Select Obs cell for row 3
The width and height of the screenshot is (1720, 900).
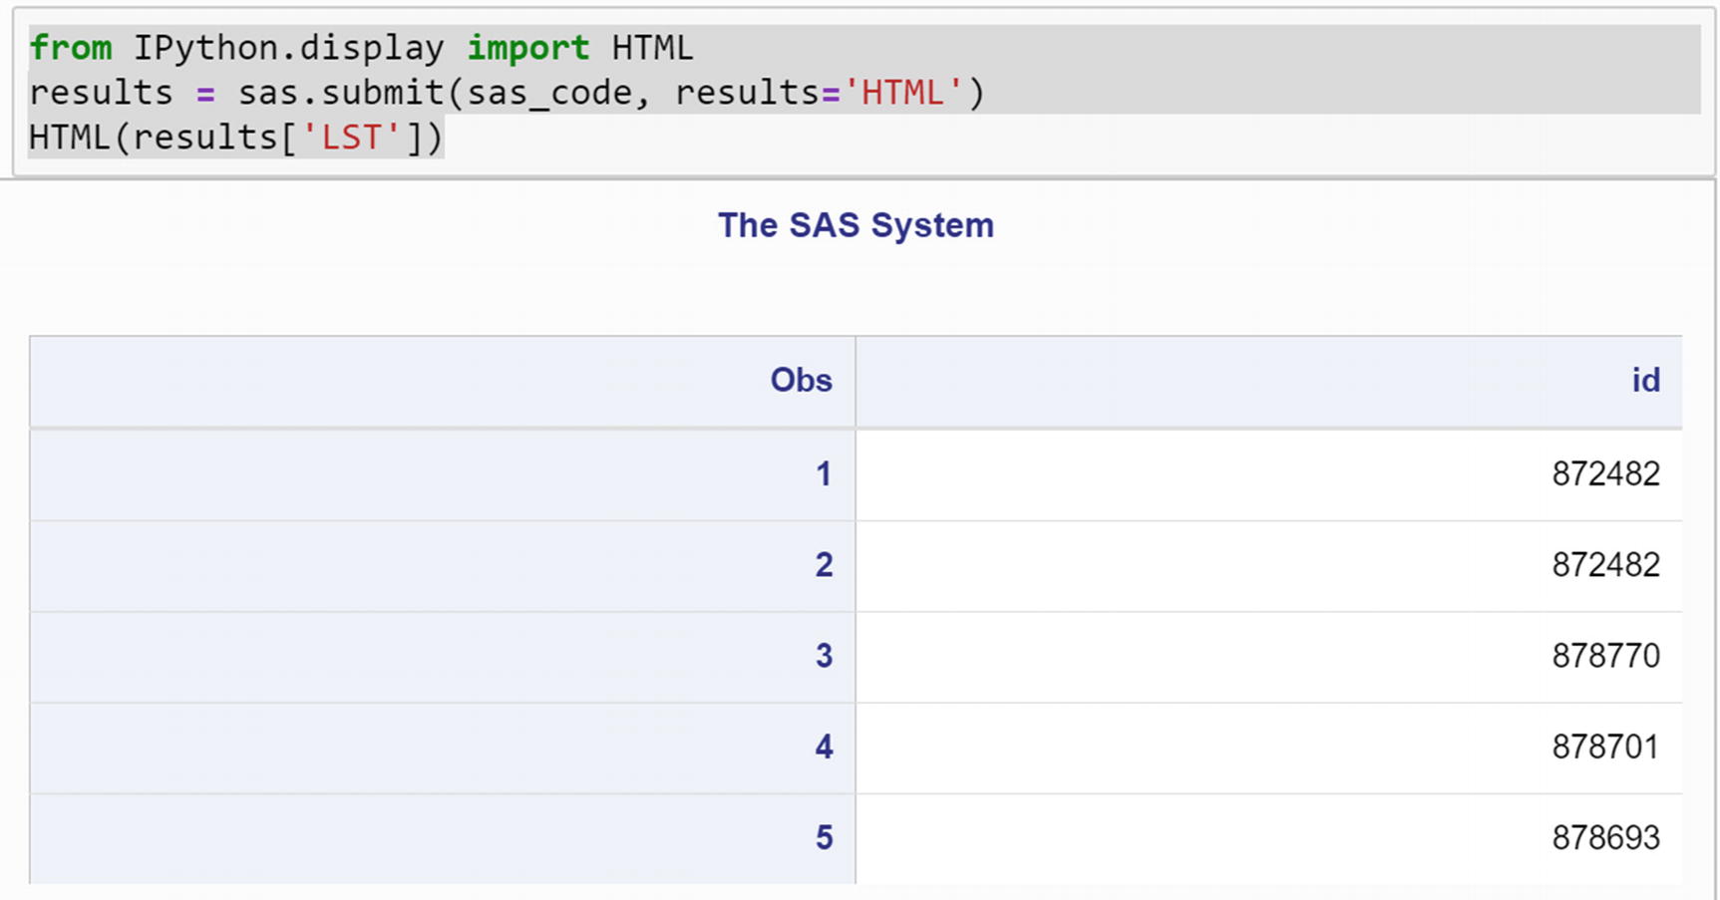[x=443, y=657]
